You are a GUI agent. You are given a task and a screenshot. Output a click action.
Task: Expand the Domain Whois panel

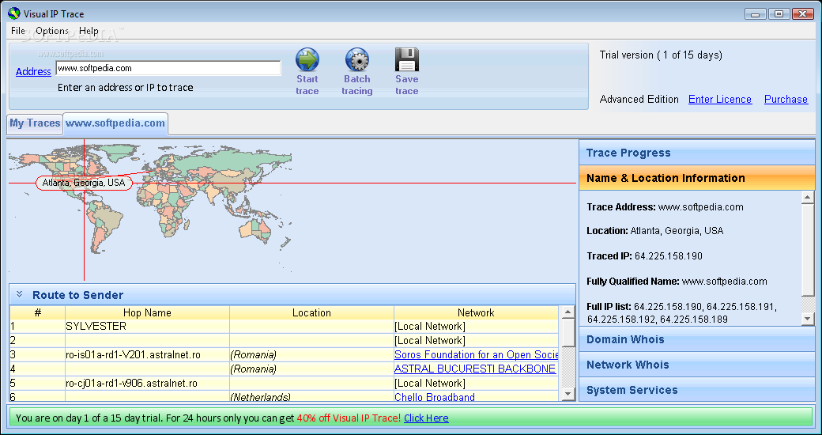point(696,339)
